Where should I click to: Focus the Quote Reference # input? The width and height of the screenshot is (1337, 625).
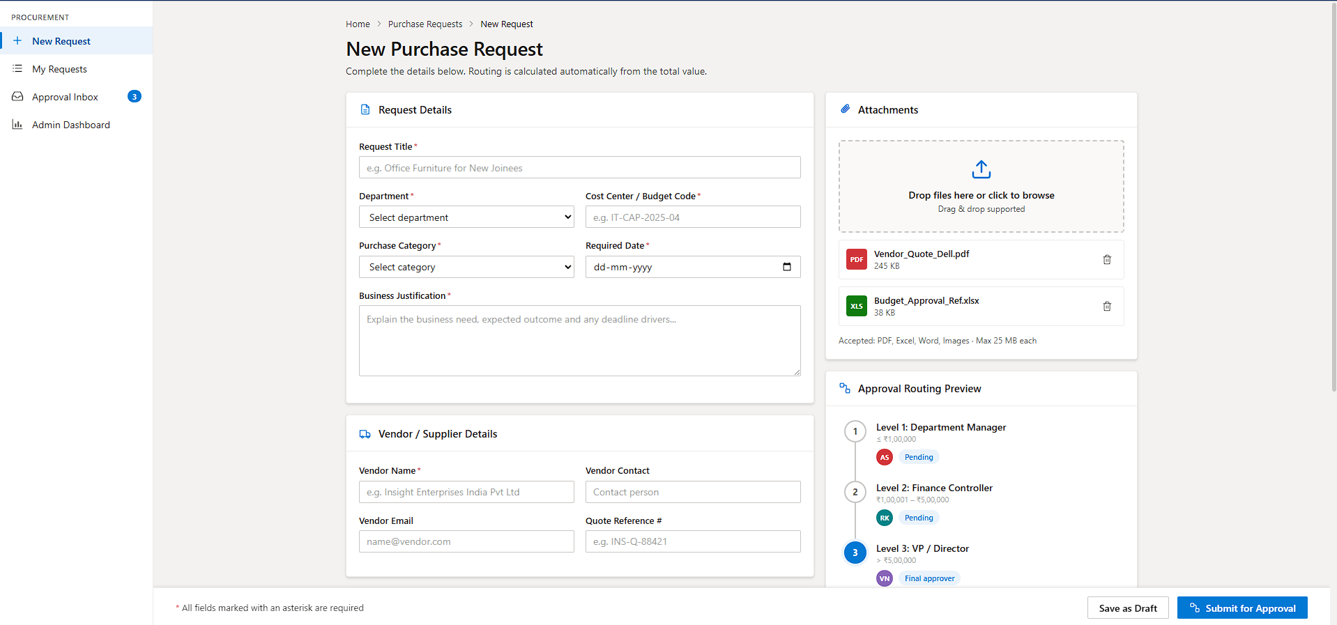point(693,541)
